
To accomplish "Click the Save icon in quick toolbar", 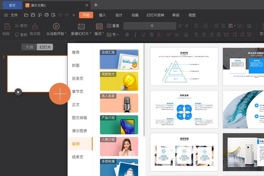I will (x=33, y=15).
